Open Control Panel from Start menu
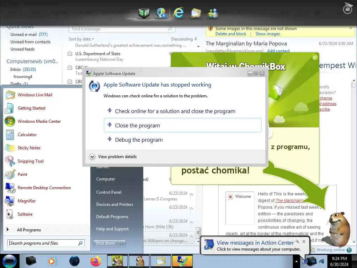This screenshot has height=268, width=357. (109, 192)
